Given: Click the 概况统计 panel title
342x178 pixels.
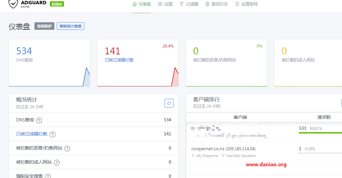Looking at the screenshot, I should [27, 100].
